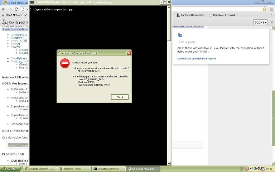Click the translate icon beside 'Questa pagina'

click(5, 22)
